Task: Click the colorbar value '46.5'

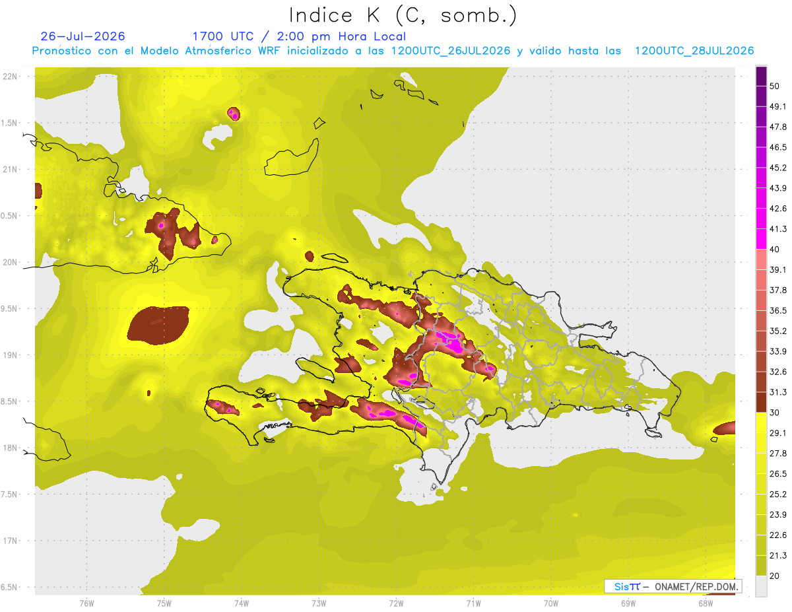Action: click(x=778, y=147)
